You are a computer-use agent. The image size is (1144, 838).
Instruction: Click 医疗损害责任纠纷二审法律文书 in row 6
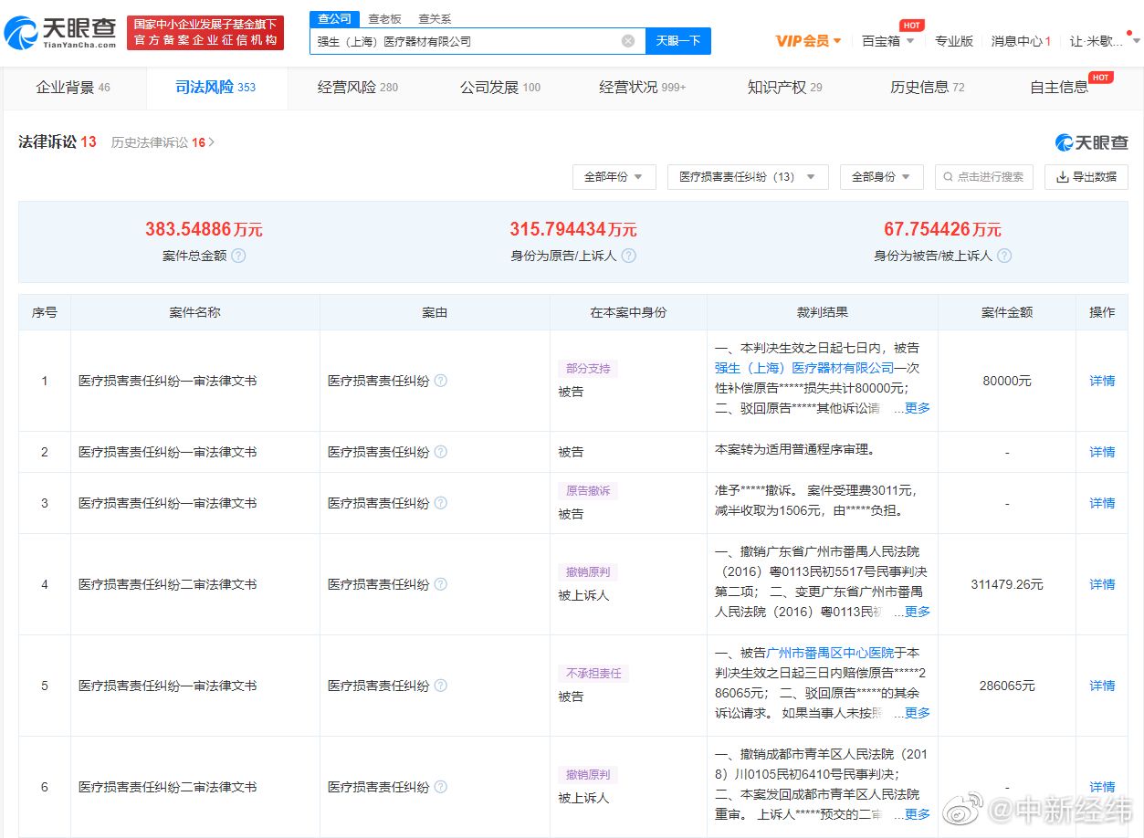(x=168, y=787)
